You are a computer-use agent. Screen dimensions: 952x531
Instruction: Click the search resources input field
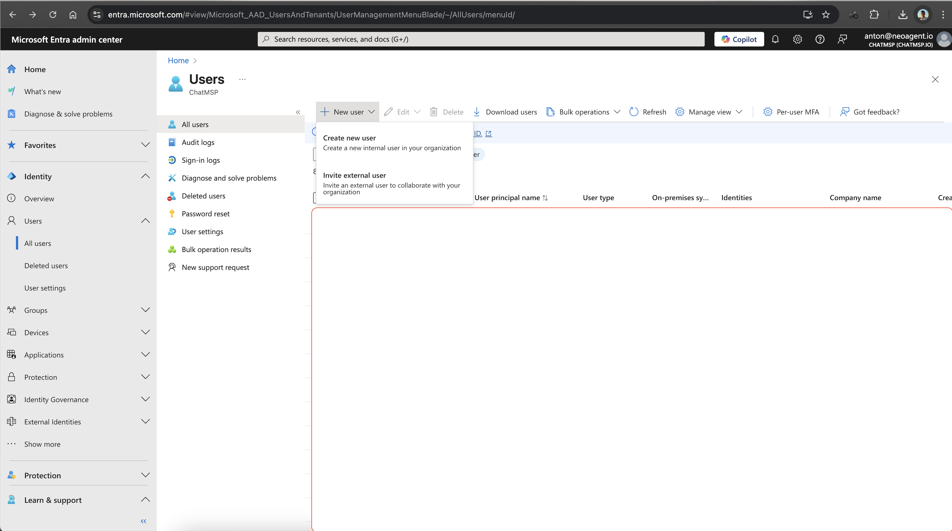(480, 39)
